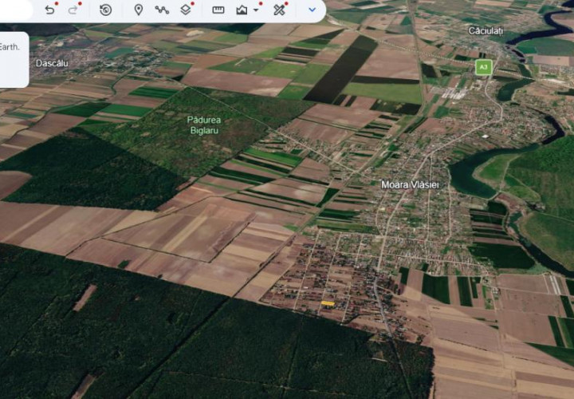
Task: Click the elevation profile mountain icon
Action: [x=242, y=10]
